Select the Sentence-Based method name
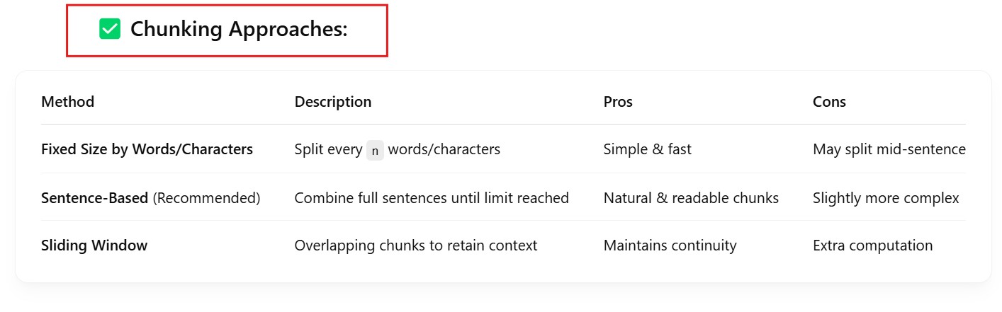The image size is (1002, 312). (94, 198)
